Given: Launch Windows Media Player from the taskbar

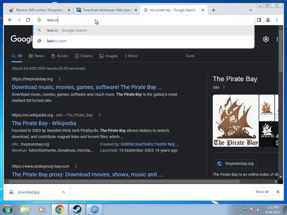Looking at the screenshot, I should point(42,209).
